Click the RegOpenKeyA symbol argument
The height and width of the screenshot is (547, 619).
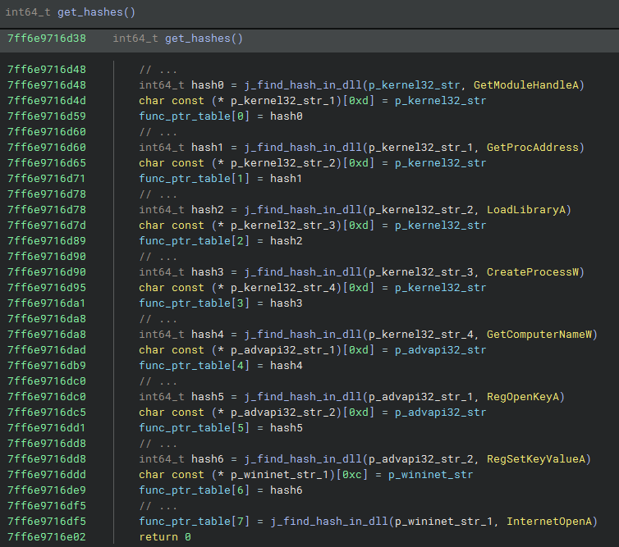[x=524, y=397]
